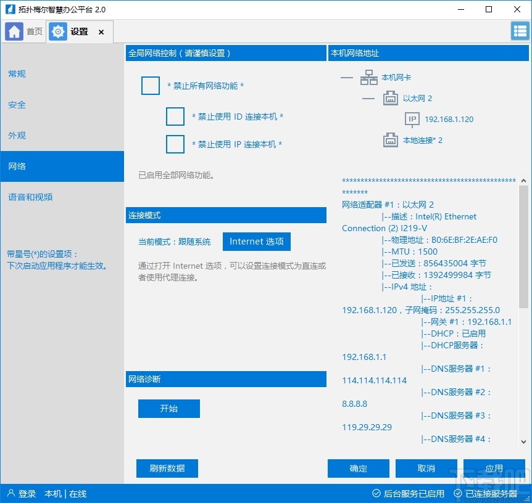Select the 本机网卡 network adapter icon
The width and height of the screenshot is (532, 503).
370,78
